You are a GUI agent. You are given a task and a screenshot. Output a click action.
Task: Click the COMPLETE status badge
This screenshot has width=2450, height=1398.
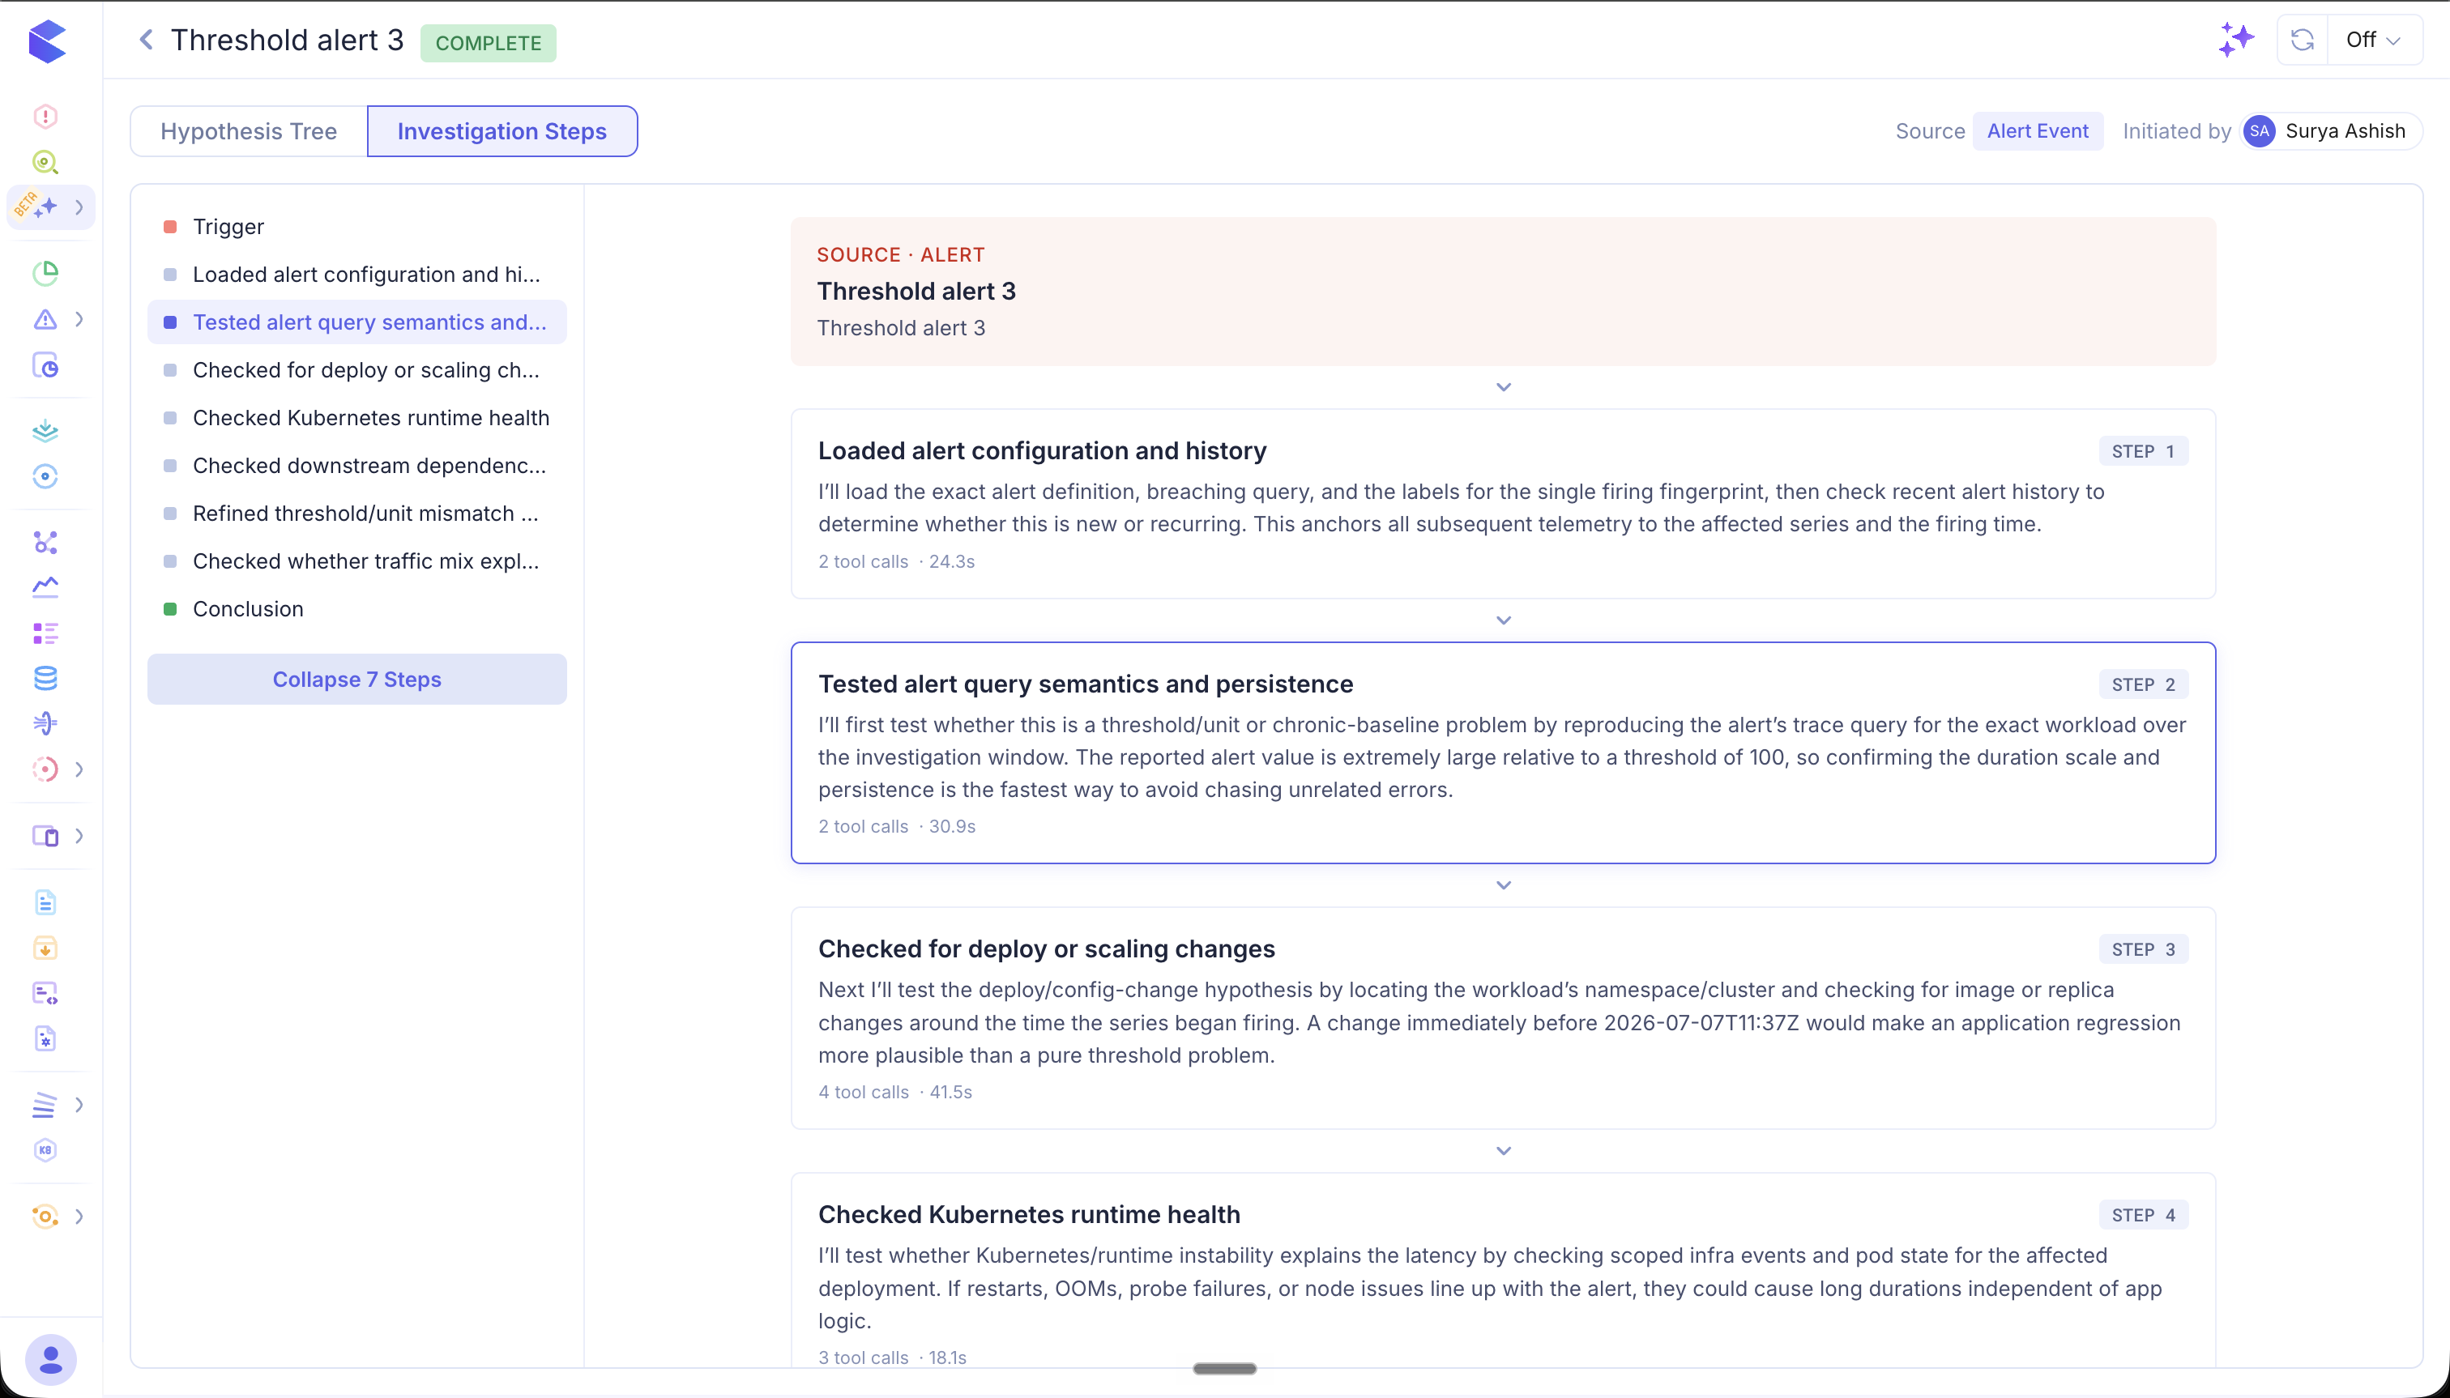pyautogui.click(x=488, y=43)
